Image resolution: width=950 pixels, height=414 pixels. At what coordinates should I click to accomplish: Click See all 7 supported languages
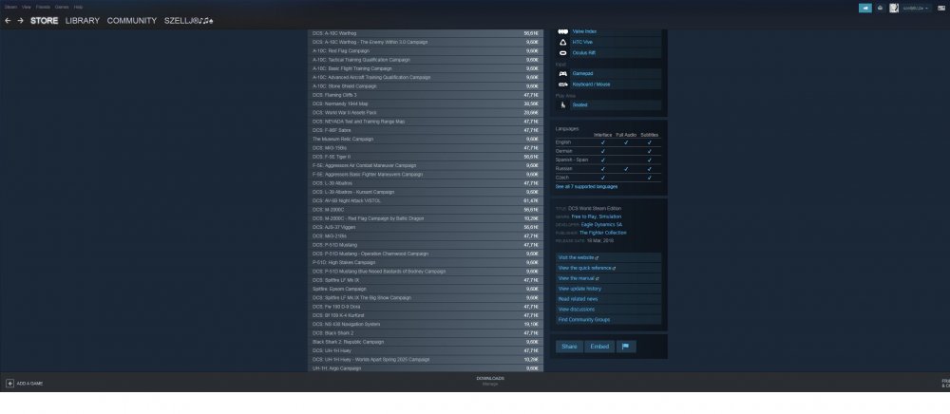[586, 186]
